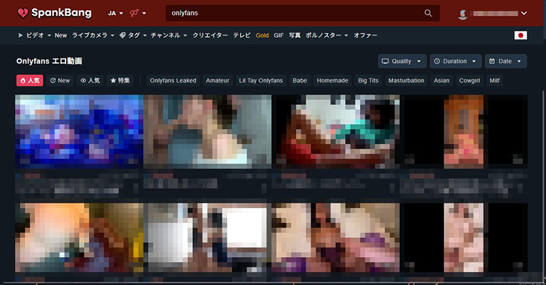Open the Gold link

pos(262,35)
